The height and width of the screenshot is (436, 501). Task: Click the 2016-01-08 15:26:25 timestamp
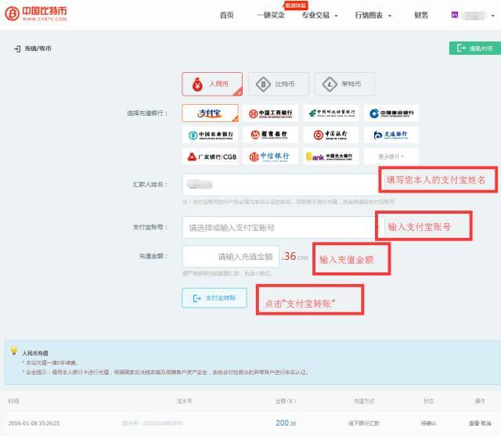click(34, 423)
